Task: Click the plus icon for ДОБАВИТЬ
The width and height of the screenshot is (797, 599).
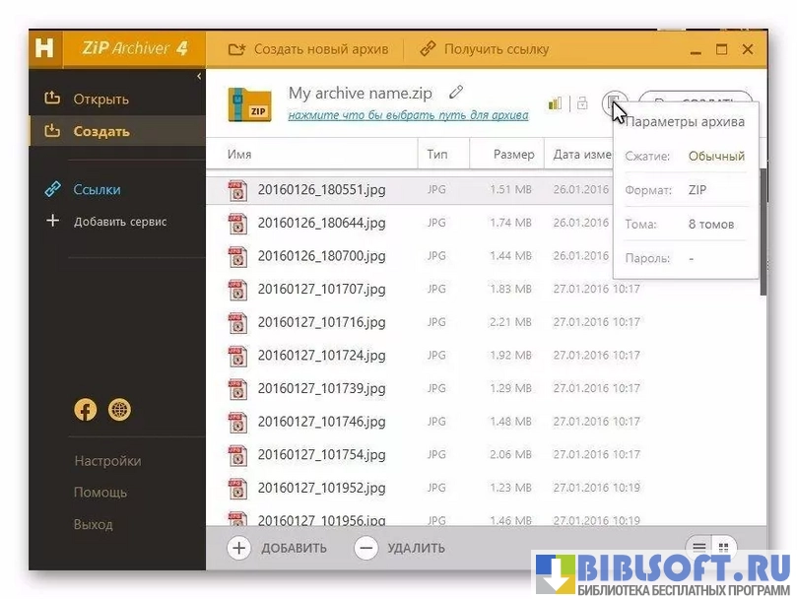Action: tap(238, 548)
